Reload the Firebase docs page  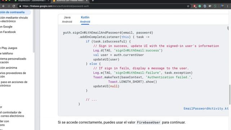(14, 6)
